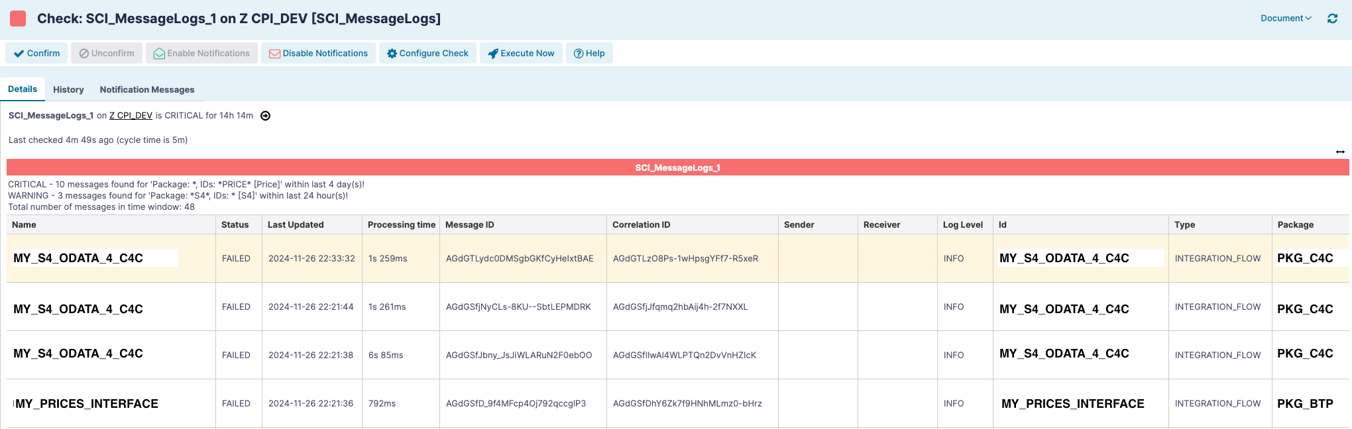Viewport: 1352px width, 429px height.
Task: Open Help
Action: [x=589, y=53]
